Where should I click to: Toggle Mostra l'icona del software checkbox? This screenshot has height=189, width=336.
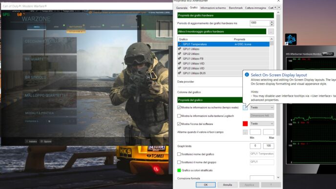point(179,124)
